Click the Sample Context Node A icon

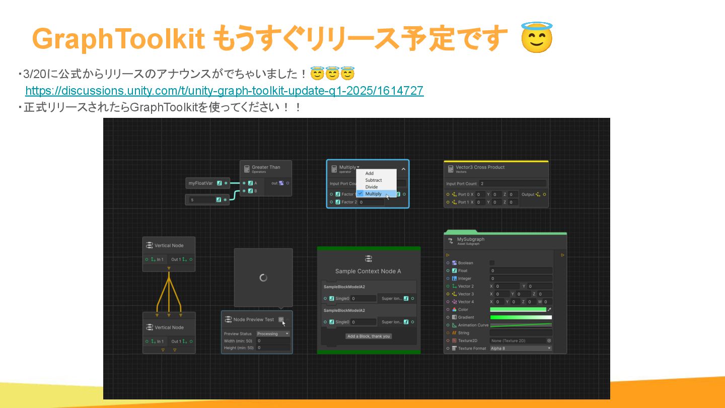click(369, 259)
